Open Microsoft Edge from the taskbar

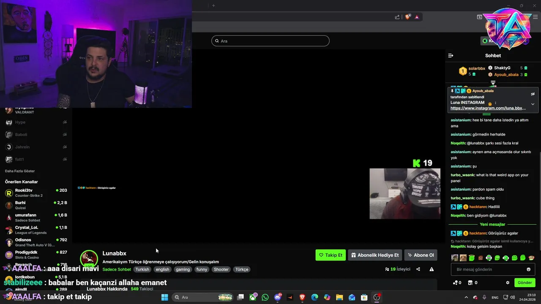[x=314, y=297]
